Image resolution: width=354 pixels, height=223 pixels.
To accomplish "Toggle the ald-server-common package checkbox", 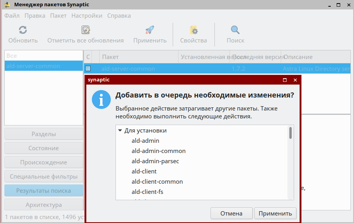I will pos(88,68).
